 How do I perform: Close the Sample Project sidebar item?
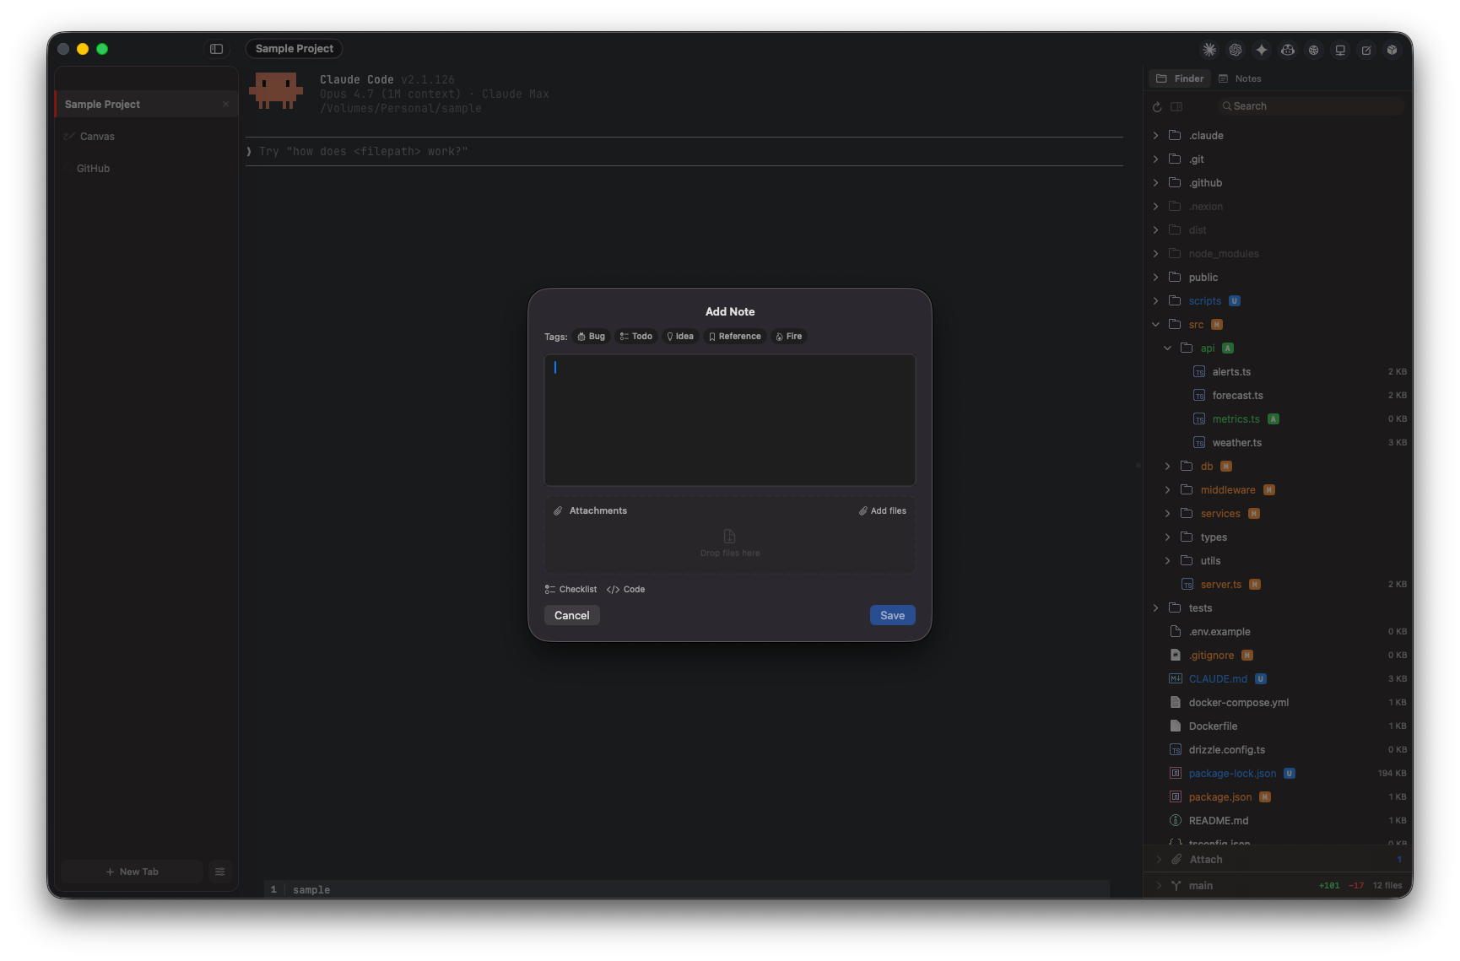(225, 104)
